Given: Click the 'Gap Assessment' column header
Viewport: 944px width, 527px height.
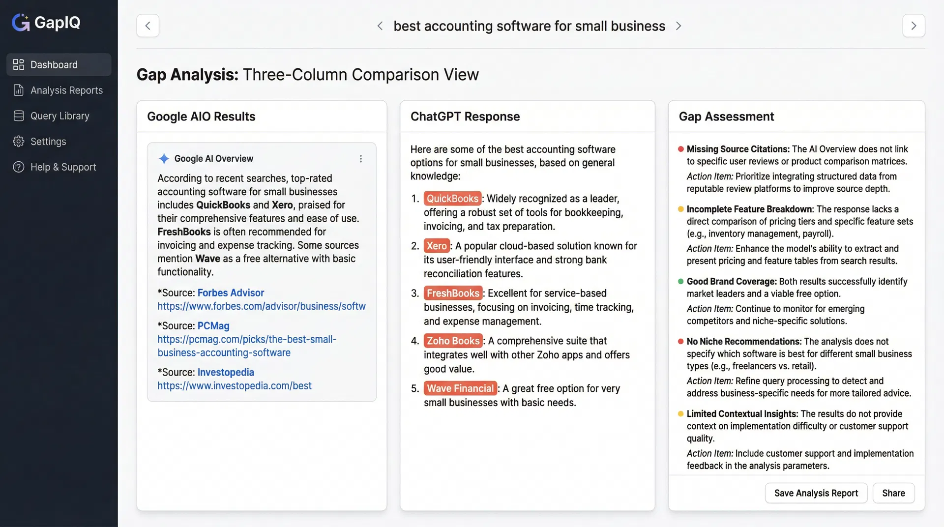Looking at the screenshot, I should 726,116.
